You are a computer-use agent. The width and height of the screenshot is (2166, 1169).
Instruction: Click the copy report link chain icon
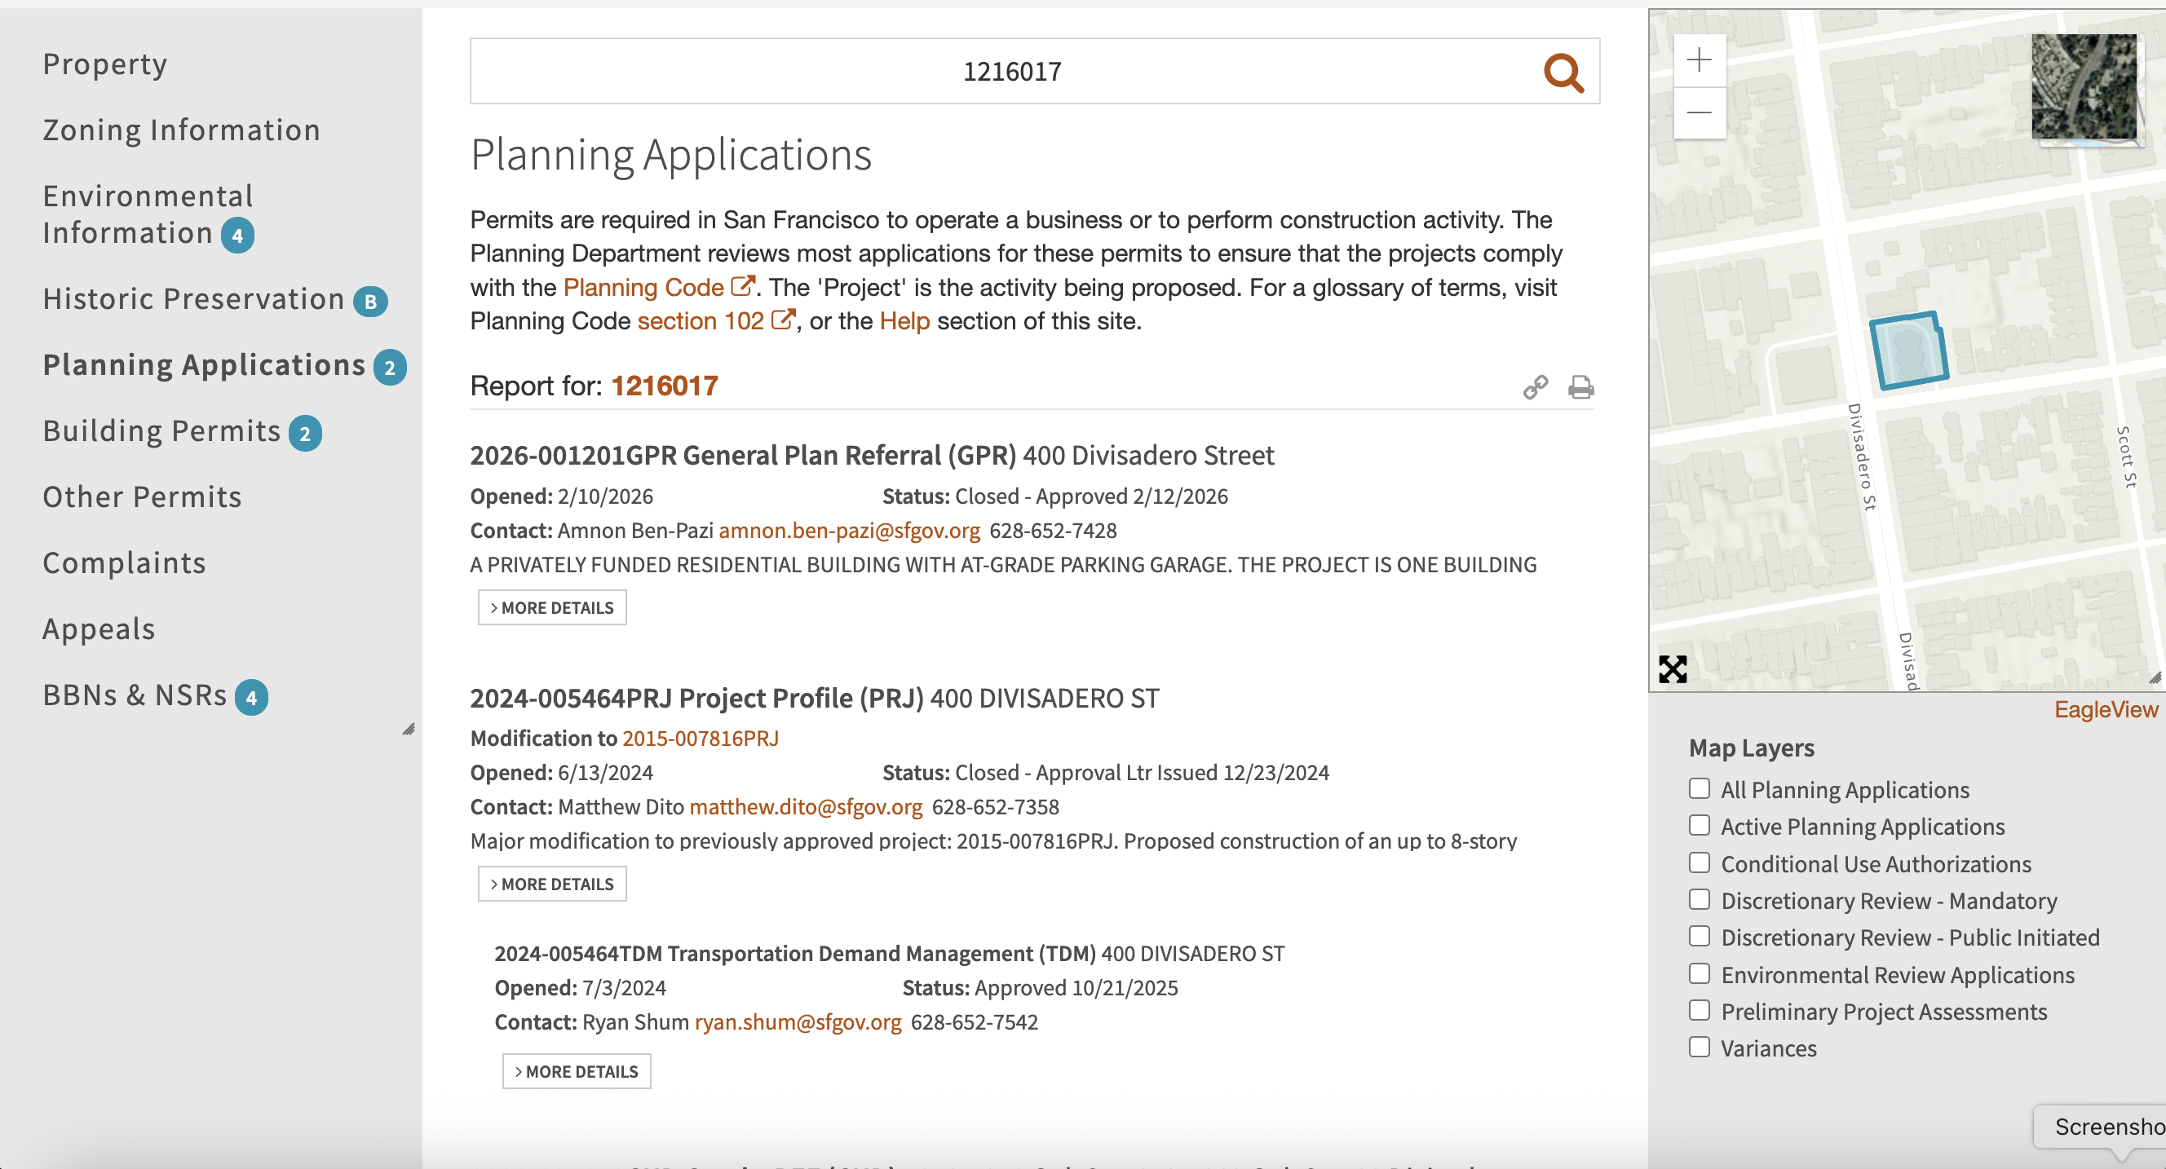[1535, 386]
